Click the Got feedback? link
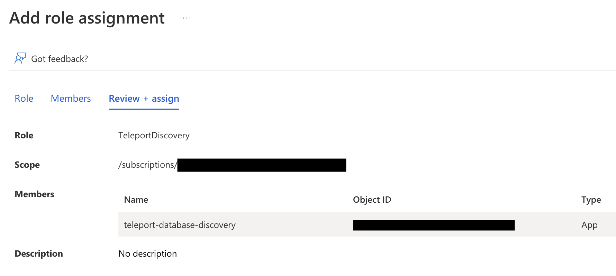The image size is (616, 276). point(60,59)
